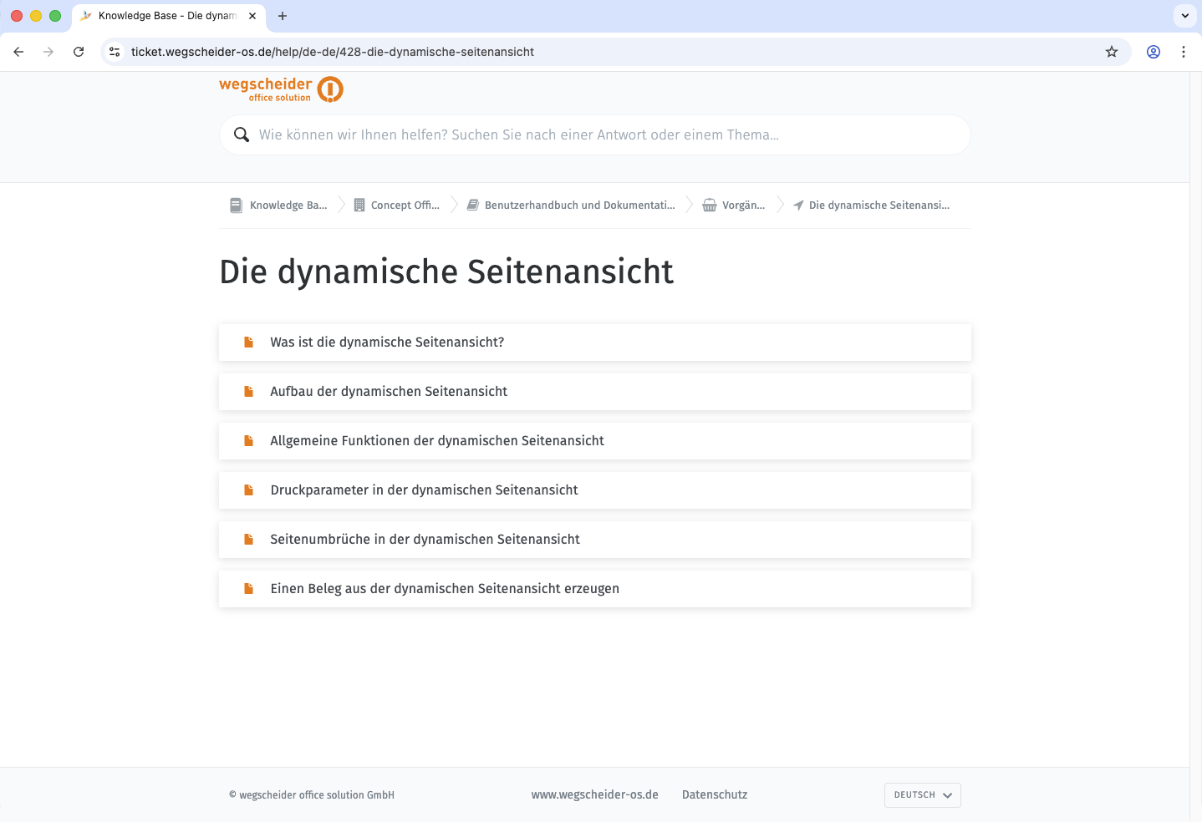Expand the tab search chevron at top right

point(1184,16)
